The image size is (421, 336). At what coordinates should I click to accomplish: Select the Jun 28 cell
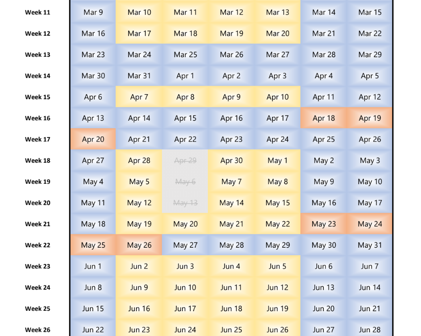[x=370, y=330]
